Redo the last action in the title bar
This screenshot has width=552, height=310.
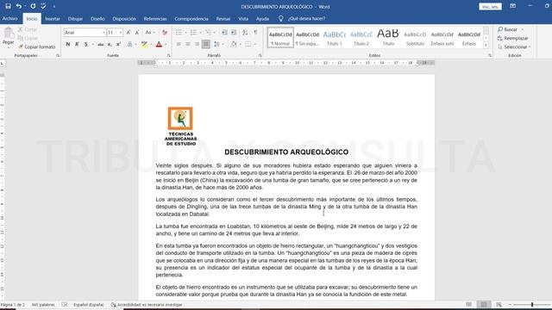click(33, 6)
